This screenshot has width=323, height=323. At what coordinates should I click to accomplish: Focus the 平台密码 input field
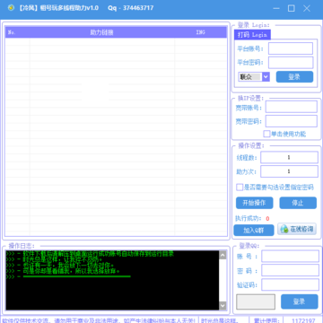click(291, 63)
